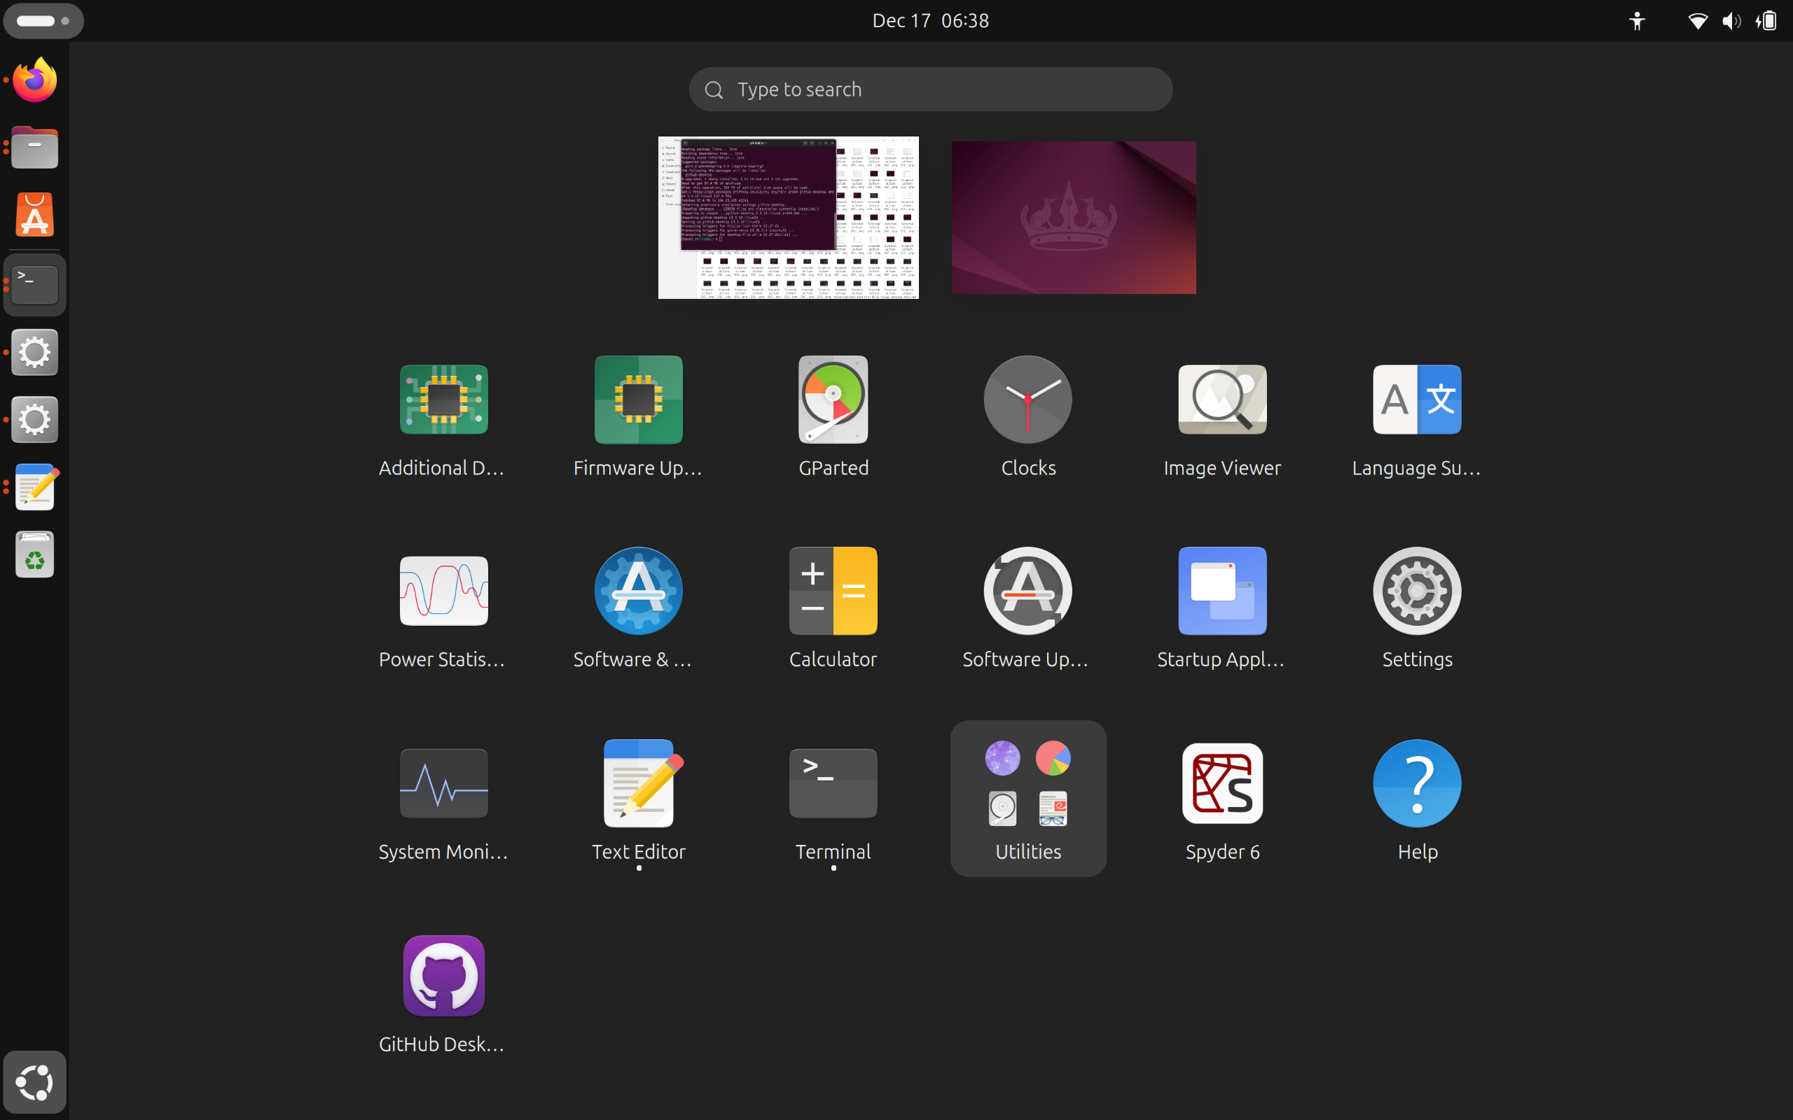The height and width of the screenshot is (1120, 1793).
Task: Open the clock and calendar menu
Action: (x=930, y=21)
